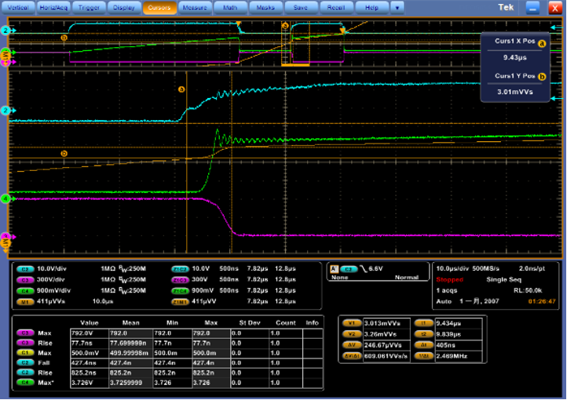Viewport: 567px width, 400px height.
Task: Select the ΔV cursor readout badge
Action: 350,344
